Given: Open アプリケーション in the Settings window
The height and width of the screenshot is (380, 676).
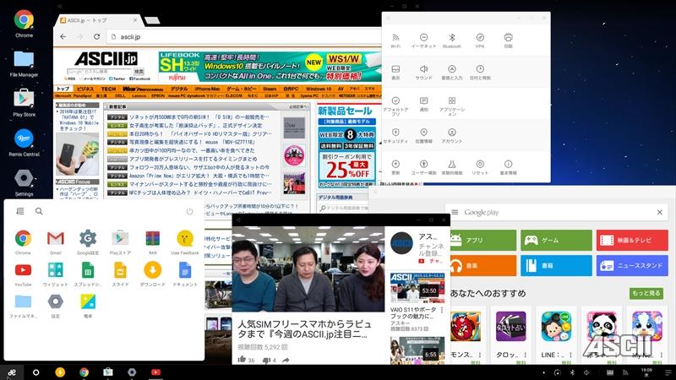Looking at the screenshot, I should click(x=452, y=106).
